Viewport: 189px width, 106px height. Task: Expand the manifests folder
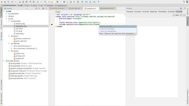6,14
